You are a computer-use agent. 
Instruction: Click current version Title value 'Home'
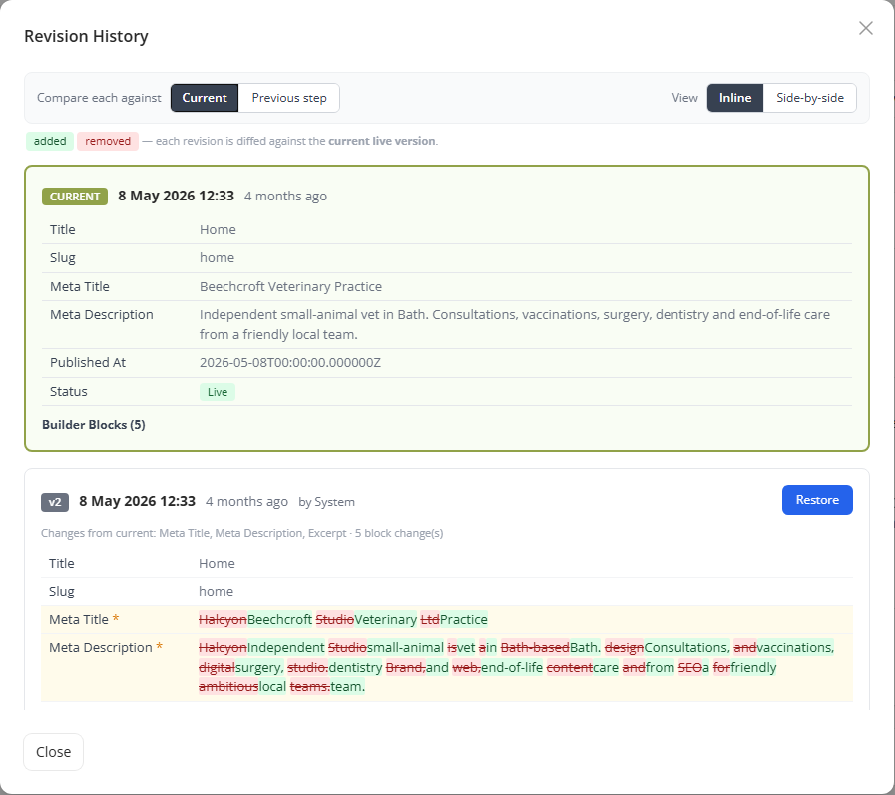point(218,230)
